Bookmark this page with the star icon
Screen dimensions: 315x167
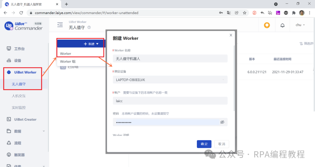(x=244, y=13)
